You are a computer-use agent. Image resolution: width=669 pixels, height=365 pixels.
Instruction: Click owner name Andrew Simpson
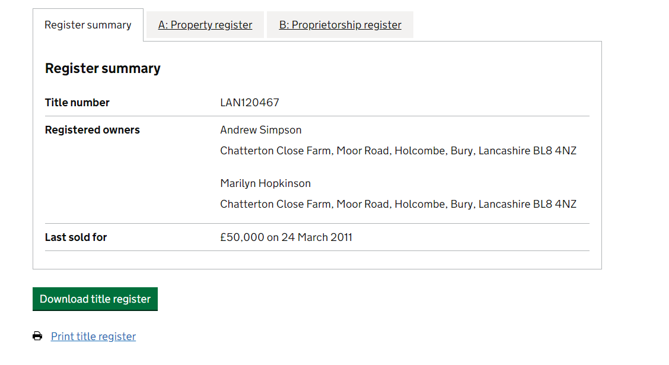click(261, 130)
